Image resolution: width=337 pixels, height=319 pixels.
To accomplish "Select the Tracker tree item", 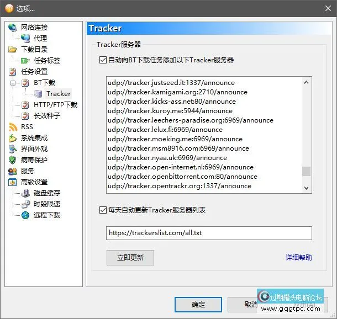I will click(59, 94).
